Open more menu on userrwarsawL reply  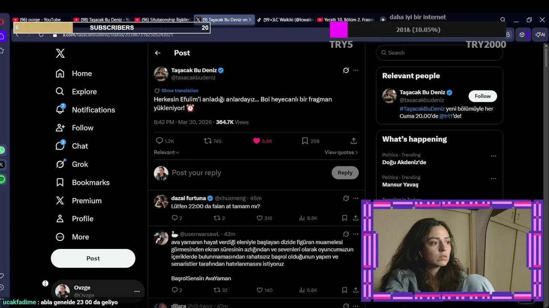pyautogui.click(x=356, y=234)
